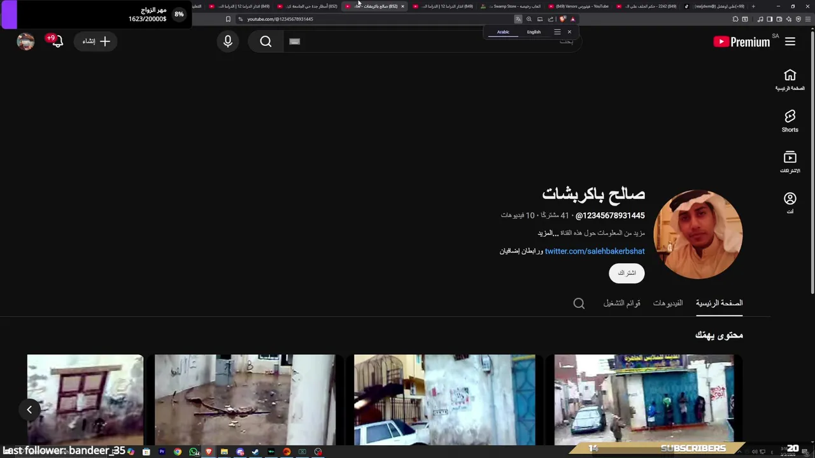Click the YouTube search magnifier icon

click(x=266, y=41)
